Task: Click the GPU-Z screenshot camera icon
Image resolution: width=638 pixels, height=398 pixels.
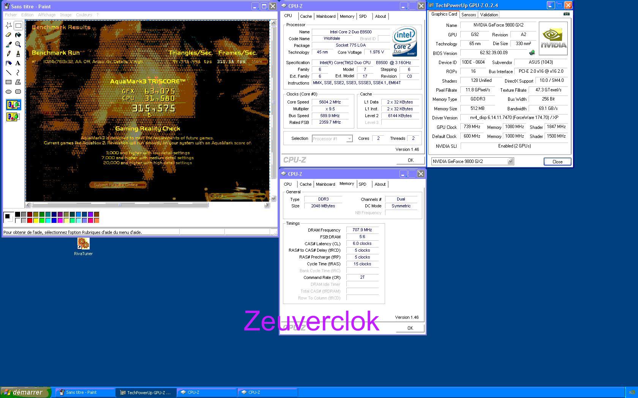Action: coord(566,14)
